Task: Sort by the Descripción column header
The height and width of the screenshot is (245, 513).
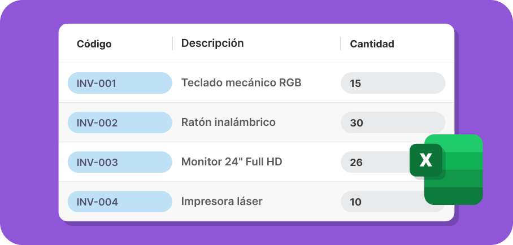Action: tap(212, 43)
